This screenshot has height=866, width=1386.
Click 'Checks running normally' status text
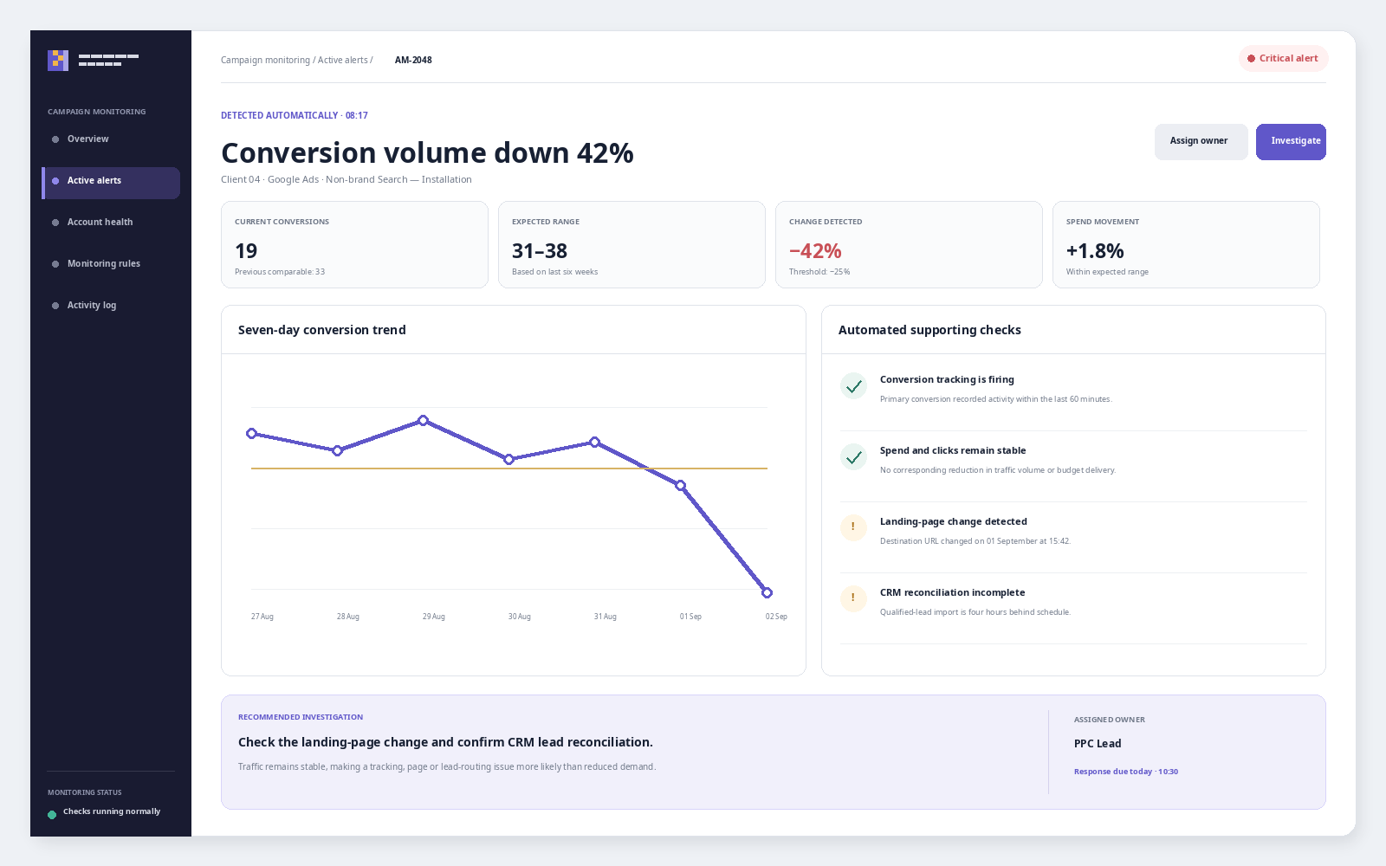112,811
